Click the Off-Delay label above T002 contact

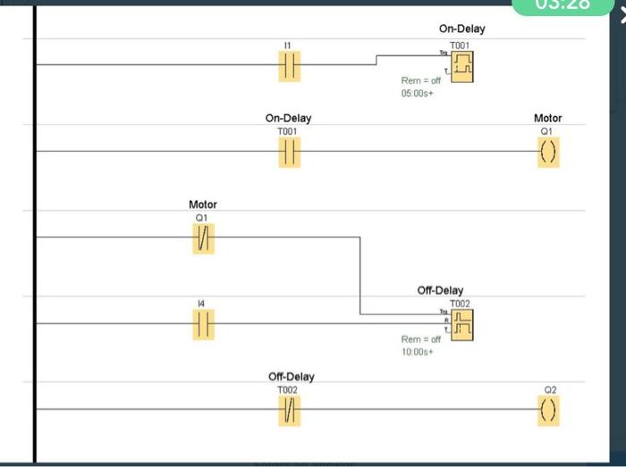click(291, 377)
